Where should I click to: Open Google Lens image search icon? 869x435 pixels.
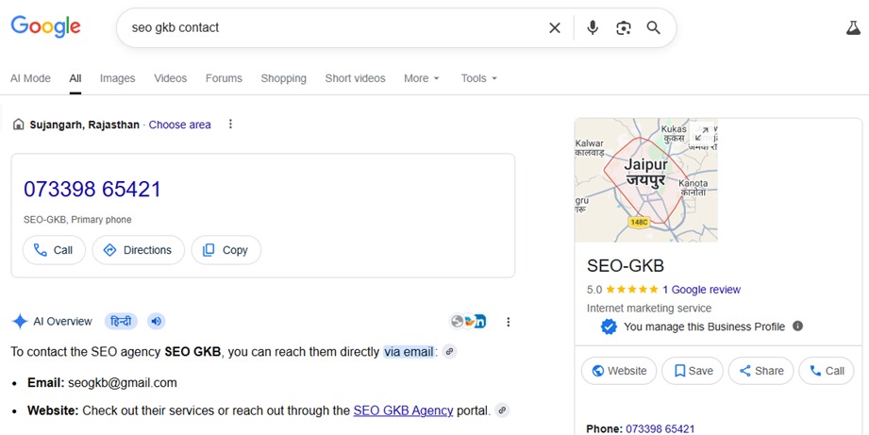(624, 27)
